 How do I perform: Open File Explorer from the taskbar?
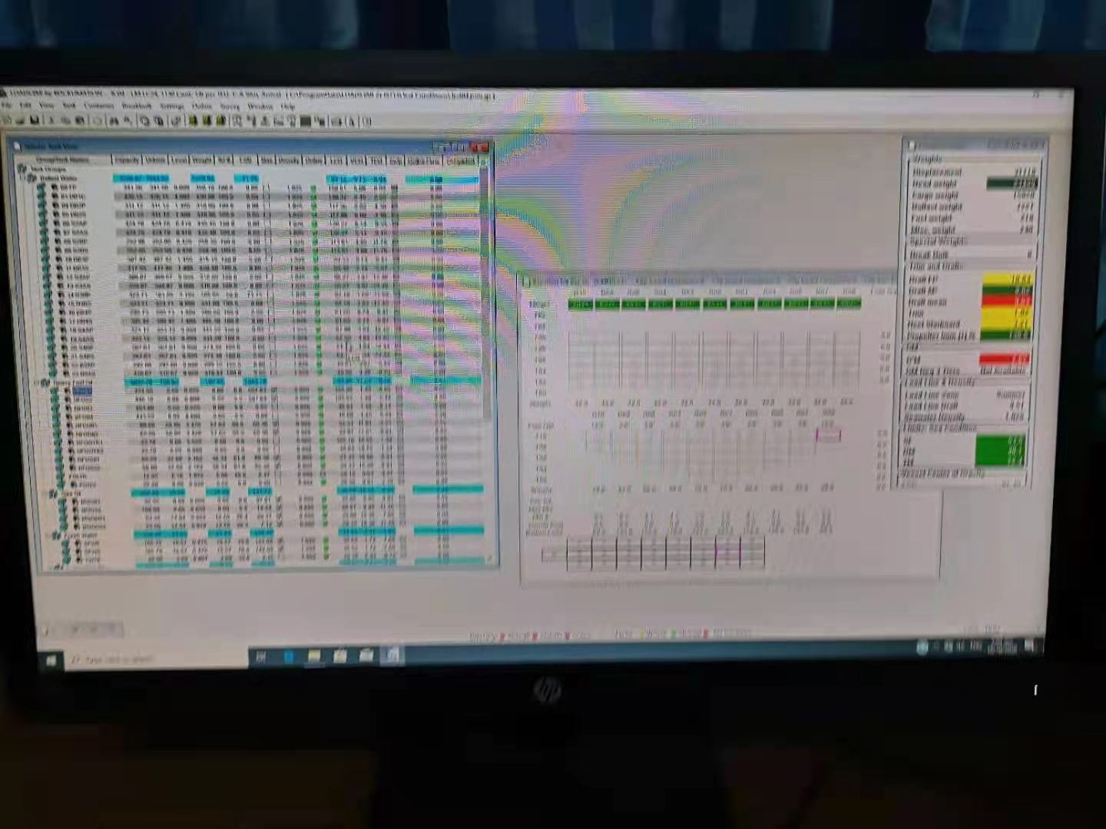tap(314, 656)
